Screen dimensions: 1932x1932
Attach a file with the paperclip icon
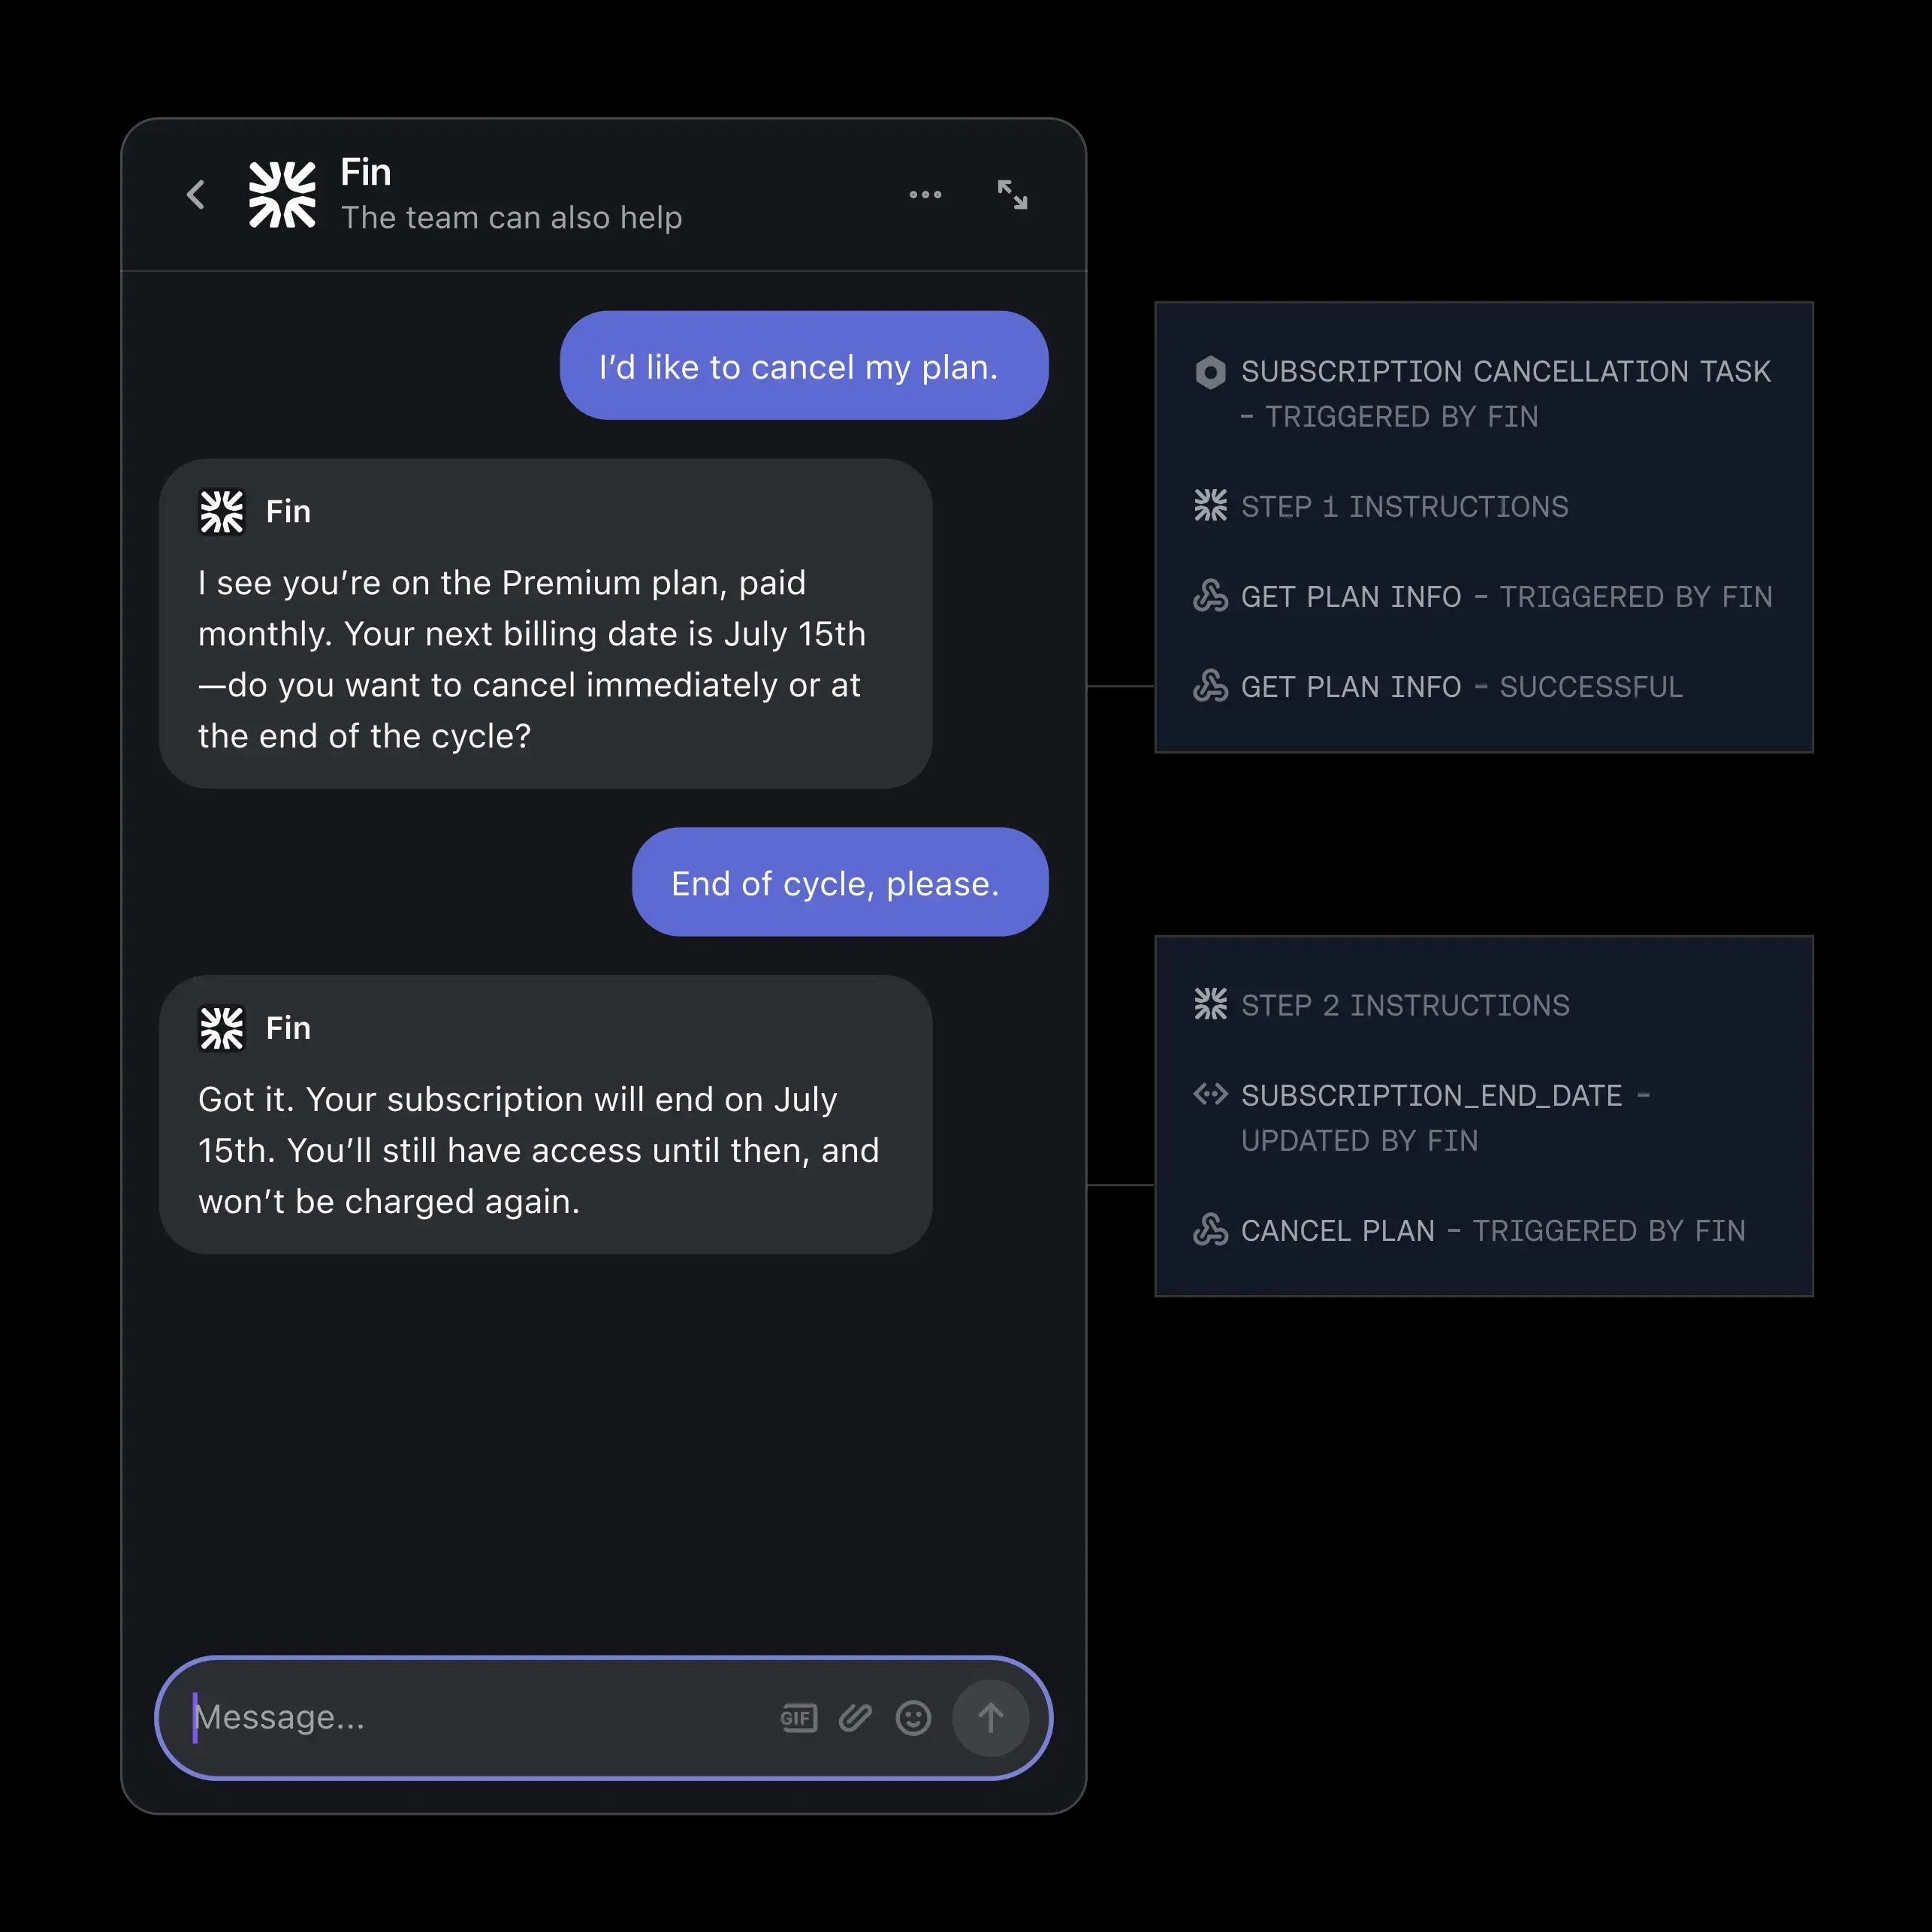pos(855,1718)
